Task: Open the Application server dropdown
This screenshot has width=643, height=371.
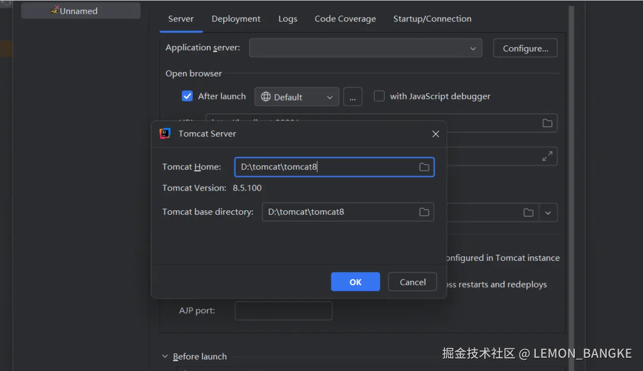Action: pos(366,48)
